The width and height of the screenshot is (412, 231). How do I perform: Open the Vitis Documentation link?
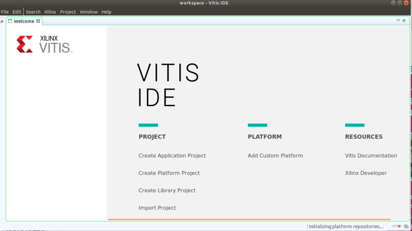pyautogui.click(x=371, y=156)
